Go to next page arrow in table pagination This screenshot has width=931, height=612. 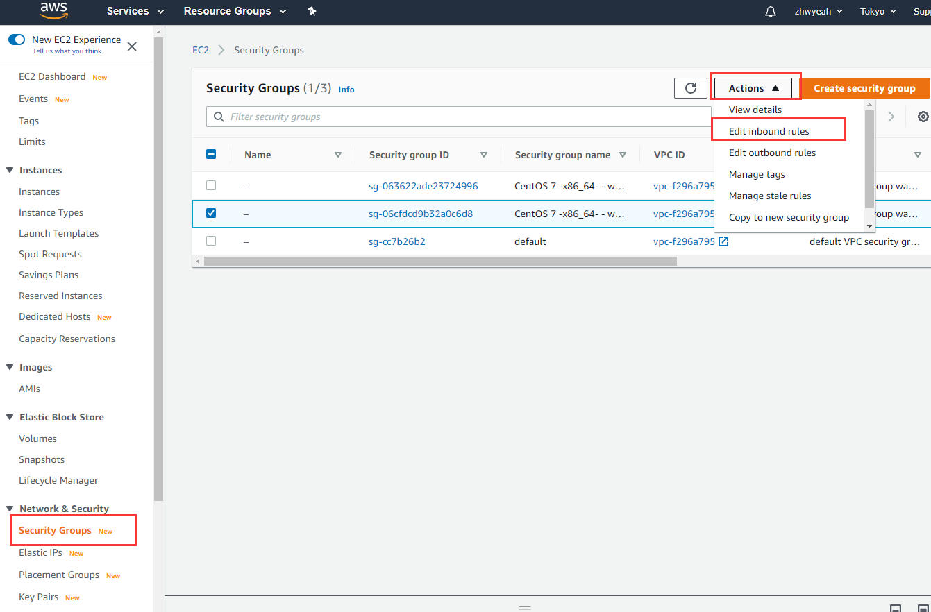pos(891,117)
